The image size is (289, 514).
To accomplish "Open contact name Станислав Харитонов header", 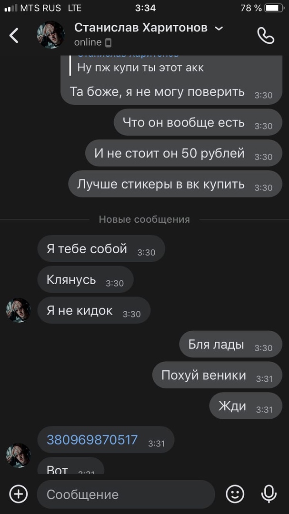I will (x=141, y=28).
